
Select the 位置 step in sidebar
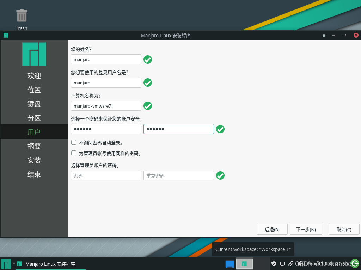34,90
